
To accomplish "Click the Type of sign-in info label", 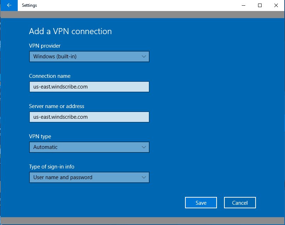I will (51, 167).
